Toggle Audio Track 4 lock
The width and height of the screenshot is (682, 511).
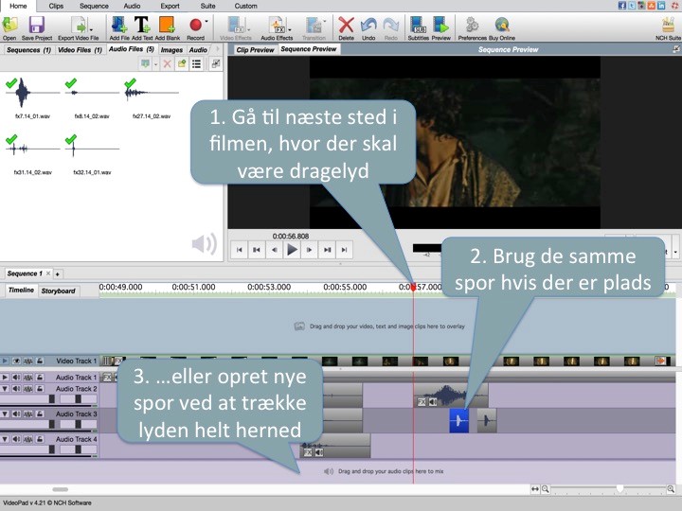coord(40,439)
